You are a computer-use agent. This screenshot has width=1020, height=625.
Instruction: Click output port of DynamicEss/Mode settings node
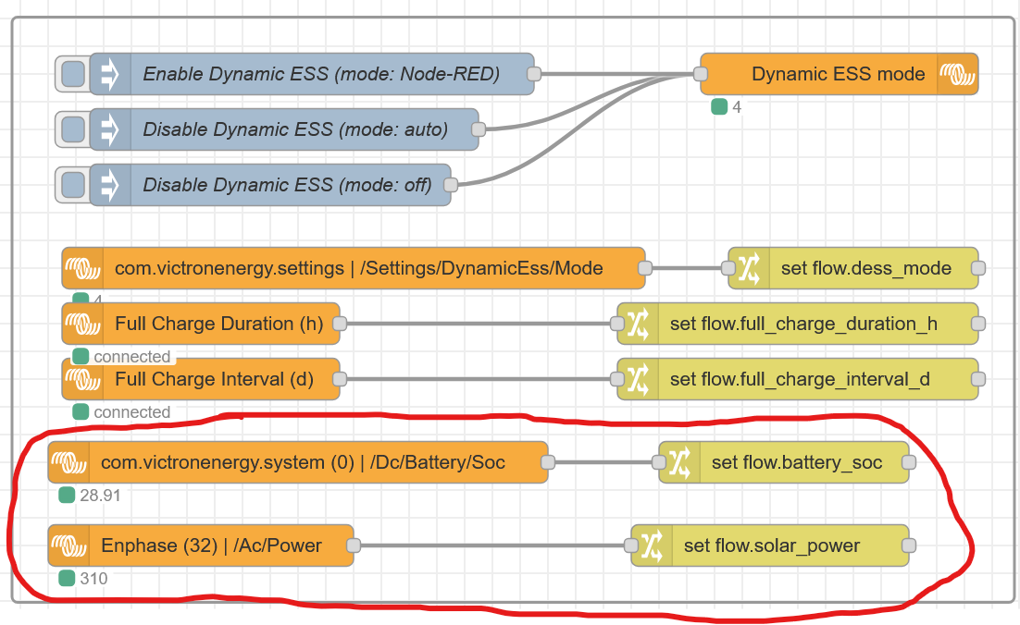(644, 268)
